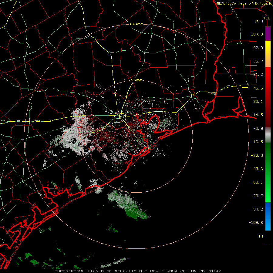Click the -78.7 scale value
Image resolution: width=273 pixels, height=273 pixels.
(x=257, y=196)
